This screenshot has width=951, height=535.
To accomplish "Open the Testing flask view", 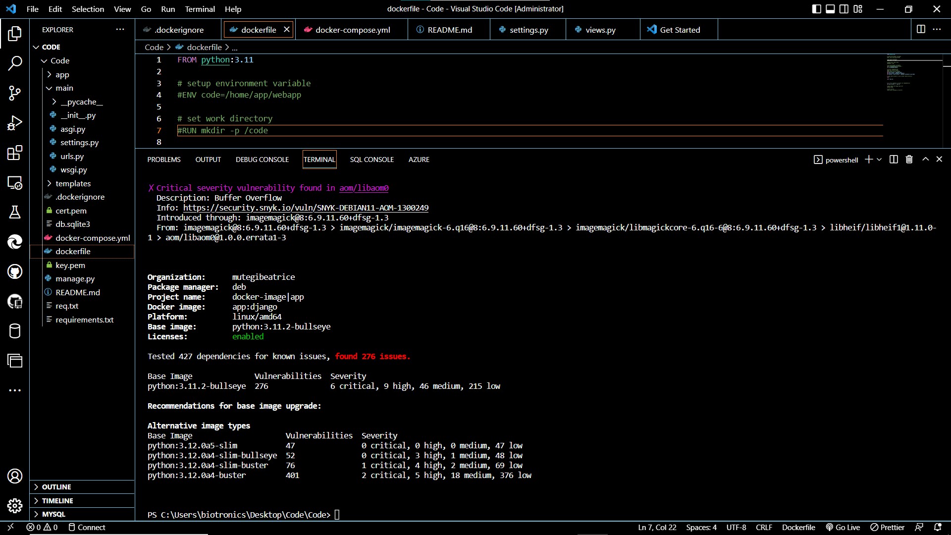I will [15, 212].
